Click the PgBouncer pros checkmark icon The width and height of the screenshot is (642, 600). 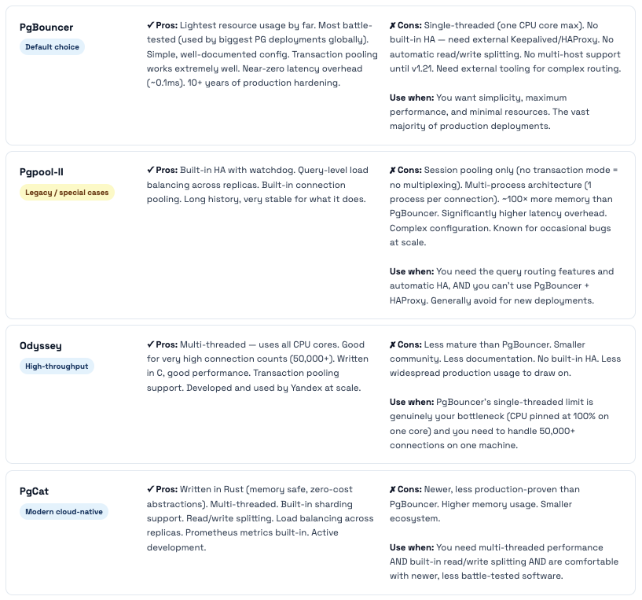(150, 26)
